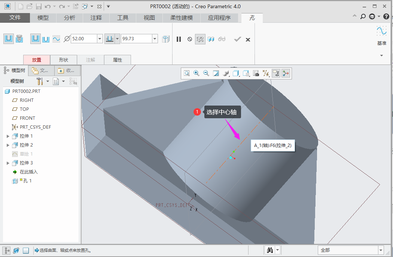
Task: Click the Refit view icon
Action: click(186, 73)
